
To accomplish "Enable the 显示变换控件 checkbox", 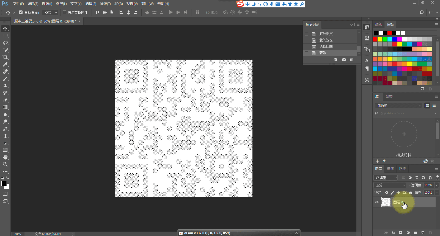I will pos(65,12).
